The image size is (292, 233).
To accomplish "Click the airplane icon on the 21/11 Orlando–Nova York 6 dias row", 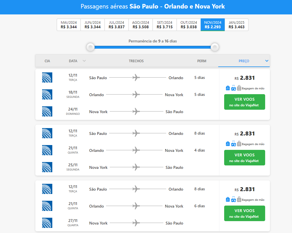I will [136, 206].
